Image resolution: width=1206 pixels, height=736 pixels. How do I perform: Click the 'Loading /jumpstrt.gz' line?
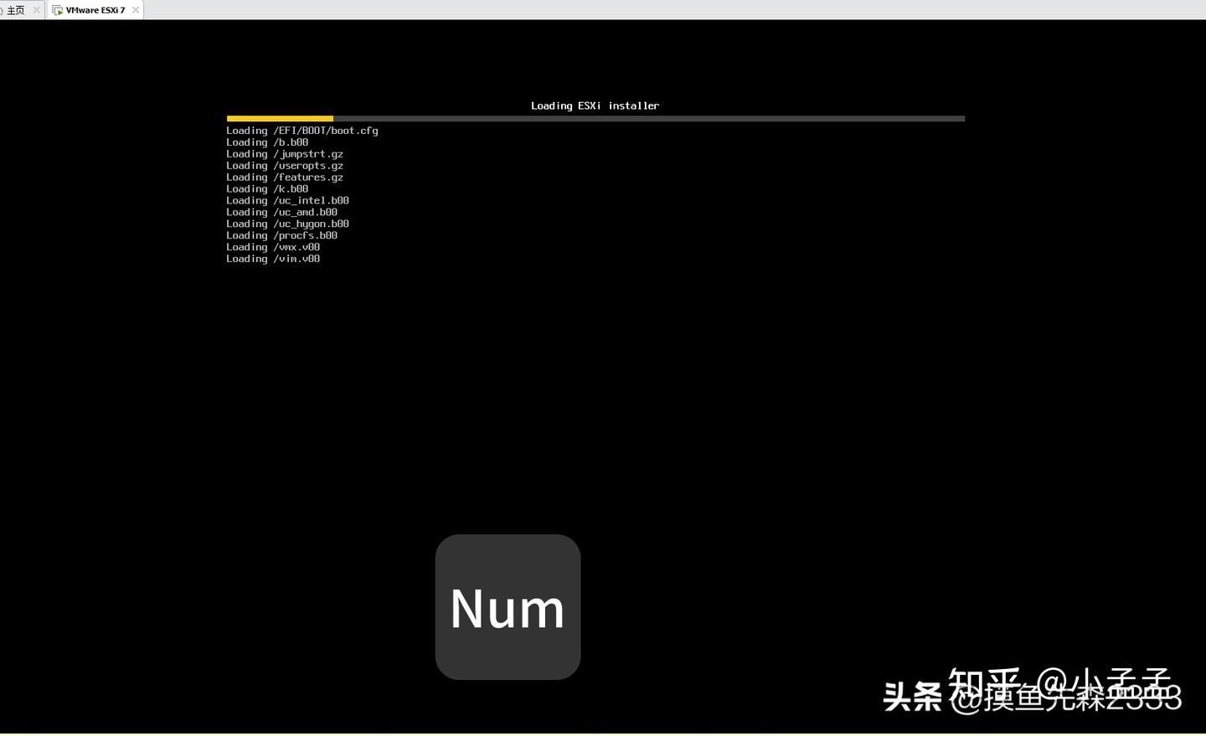pos(285,154)
